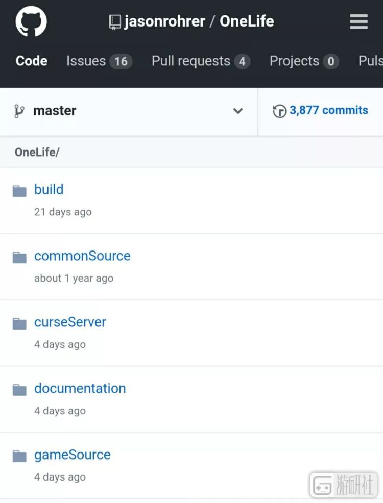Viewport: 383px width, 503px height.
Task: Click the curseServer folder icon
Action: click(x=19, y=324)
